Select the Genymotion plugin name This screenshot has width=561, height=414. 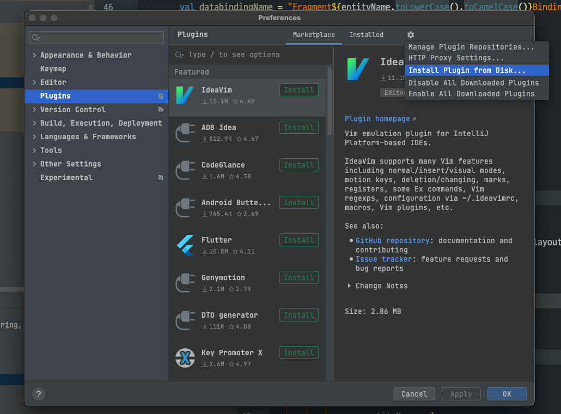pos(223,278)
